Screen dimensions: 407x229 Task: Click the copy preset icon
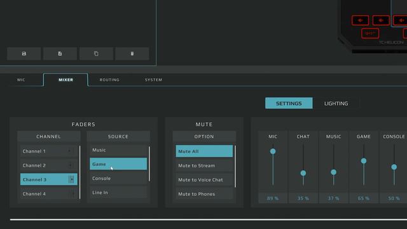(96, 53)
